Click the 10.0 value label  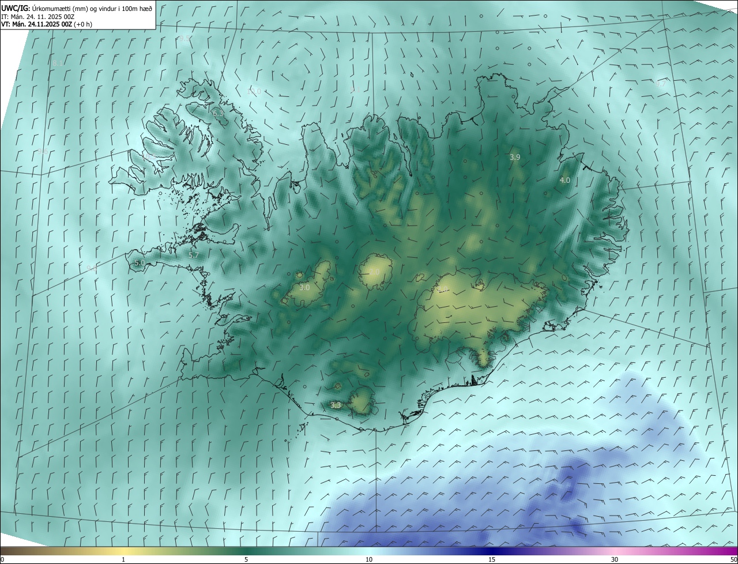click(254, 91)
